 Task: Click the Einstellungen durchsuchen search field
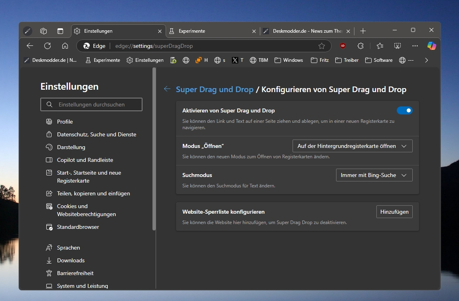click(x=91, y=104)
